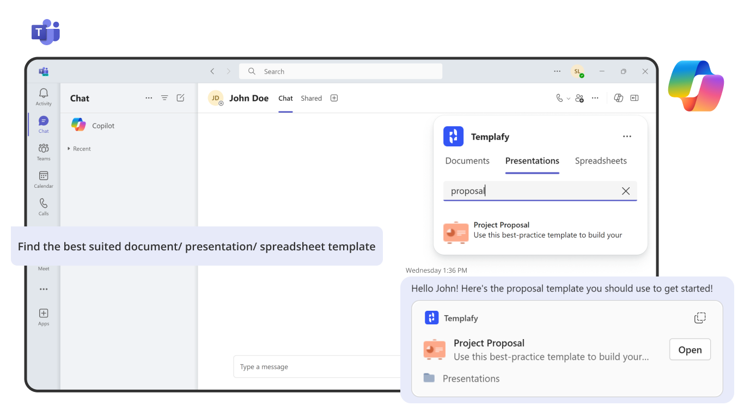Viewport: 744px width, 418px height.
Task: Open the call options dropdown arrow
Action: point(569,99)
